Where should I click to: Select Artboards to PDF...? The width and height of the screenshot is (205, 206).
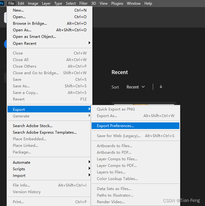pos(136,152)
